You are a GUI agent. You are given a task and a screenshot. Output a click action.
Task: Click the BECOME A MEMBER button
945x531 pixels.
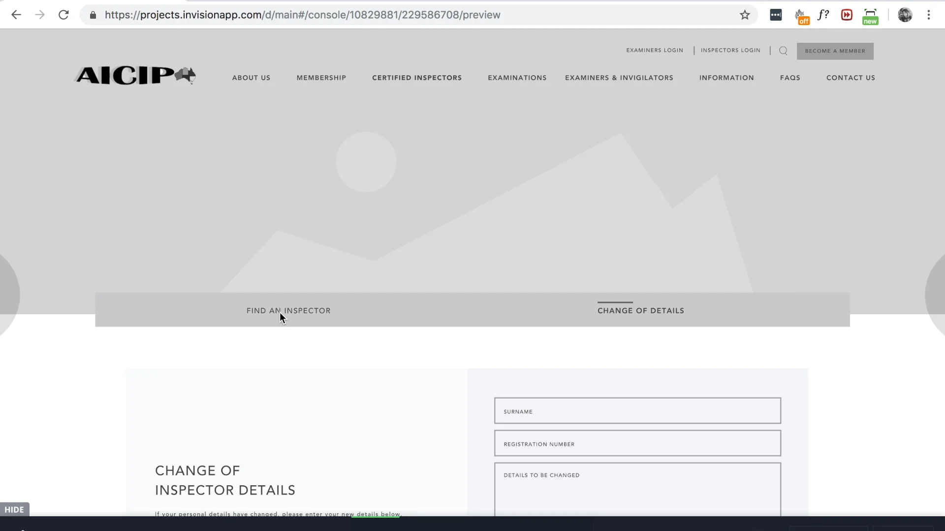click(835, 51)
